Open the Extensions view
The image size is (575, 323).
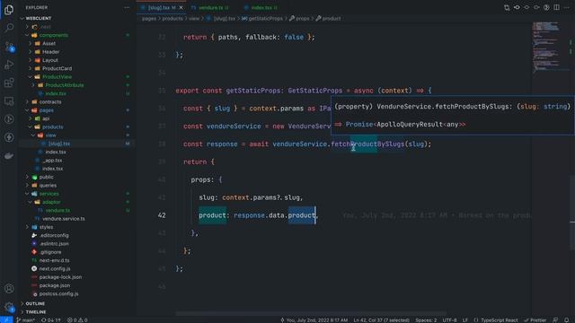(9, 83)
